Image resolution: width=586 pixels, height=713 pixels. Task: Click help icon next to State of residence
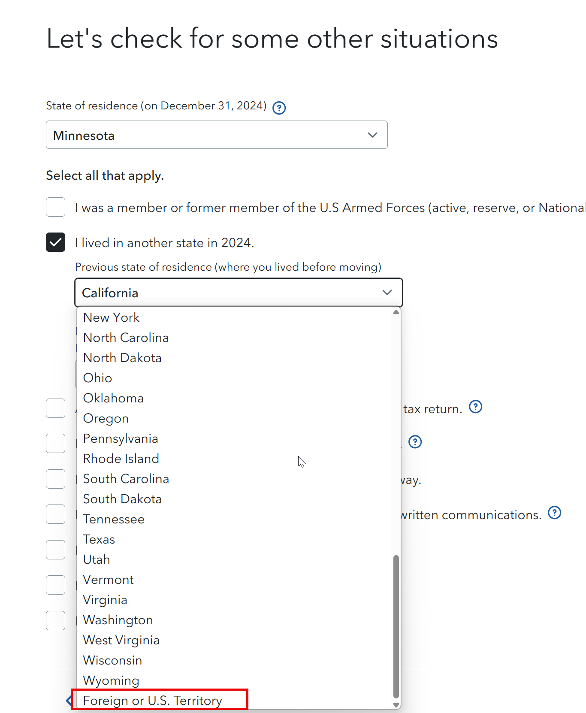pos(279,108)
